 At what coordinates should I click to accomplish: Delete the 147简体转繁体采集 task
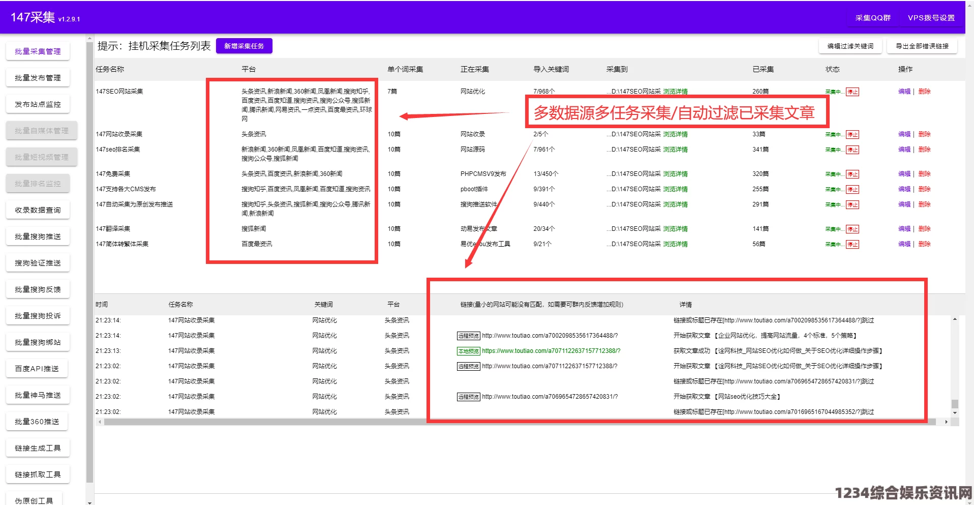924,244
